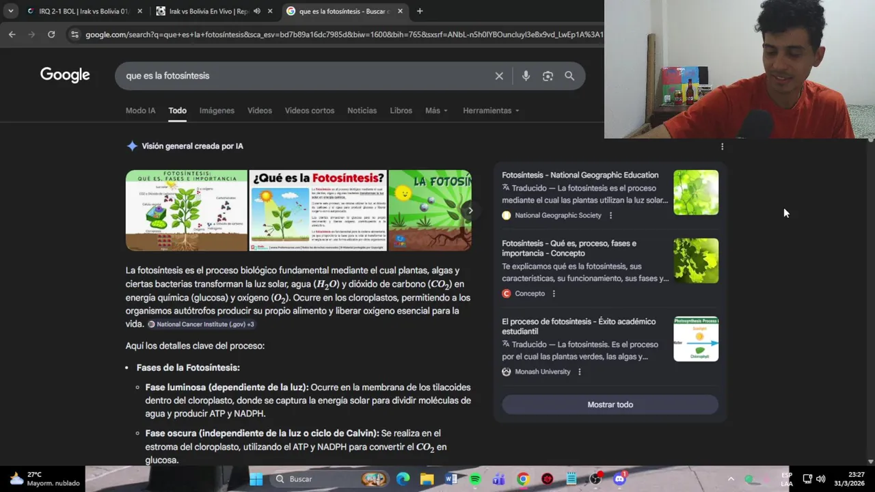Start voice search with microphone icon
The image size is (875, 492).
(x=526, y=76)
